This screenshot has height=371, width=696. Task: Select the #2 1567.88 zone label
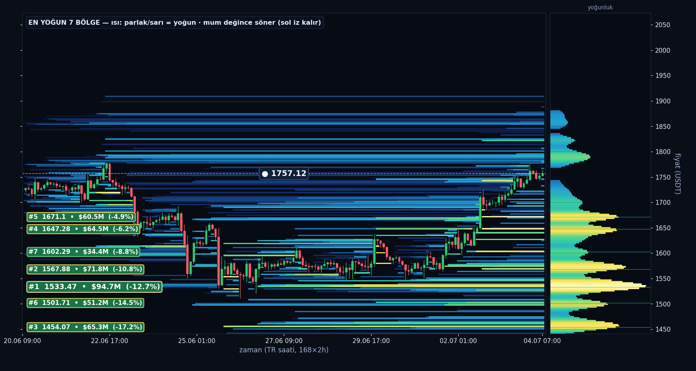pyautogui.click(x=85, y=269)
